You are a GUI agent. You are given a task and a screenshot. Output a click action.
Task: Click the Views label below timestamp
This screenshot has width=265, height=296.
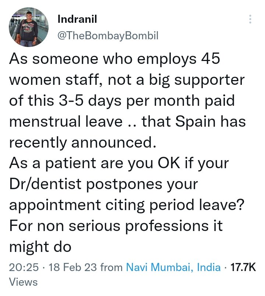pyautogui.click(x=23, y=282)
